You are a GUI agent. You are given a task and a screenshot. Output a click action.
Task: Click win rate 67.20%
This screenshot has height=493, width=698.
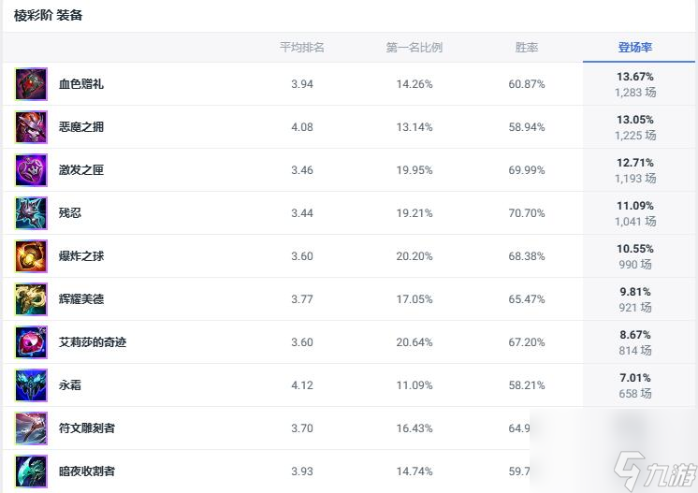coord(527,342)
